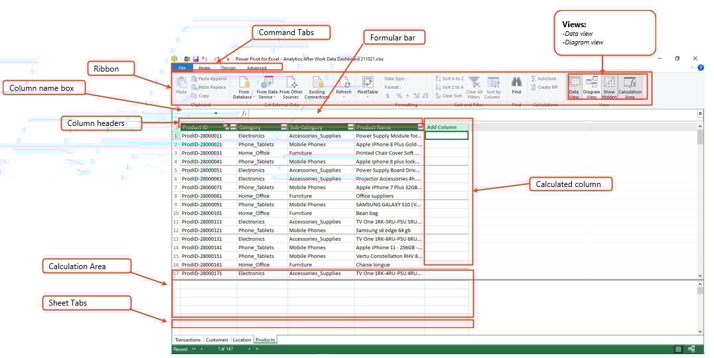Image resolution: width=714 pixels, height=358 pixels.
Task: Go to previous record button
Action: click(x=202, y=349)
